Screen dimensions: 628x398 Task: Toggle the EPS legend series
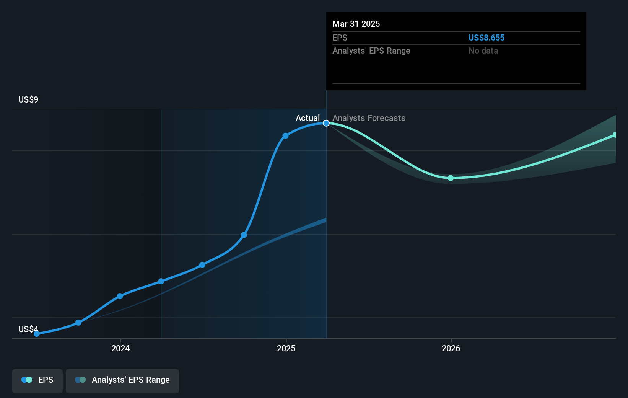[37, 381]
